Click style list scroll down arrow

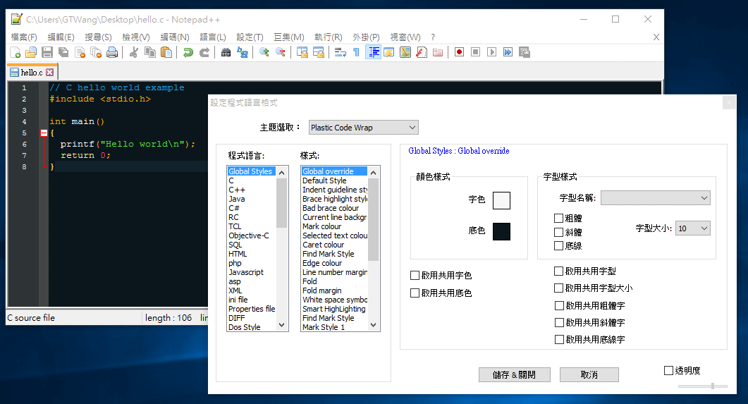pos(373,325)
